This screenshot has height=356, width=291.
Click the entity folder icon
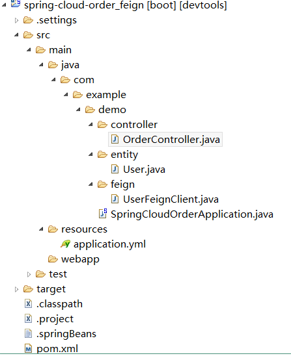pyautogui.click(x=102, y=155)
